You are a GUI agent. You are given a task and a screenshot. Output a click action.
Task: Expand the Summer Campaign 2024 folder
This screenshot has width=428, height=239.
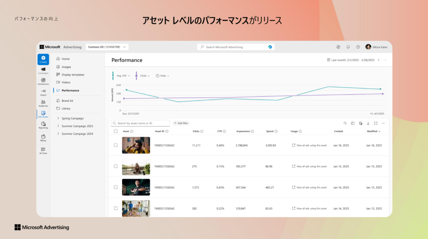pyautogui.click(x=58, y=133)
